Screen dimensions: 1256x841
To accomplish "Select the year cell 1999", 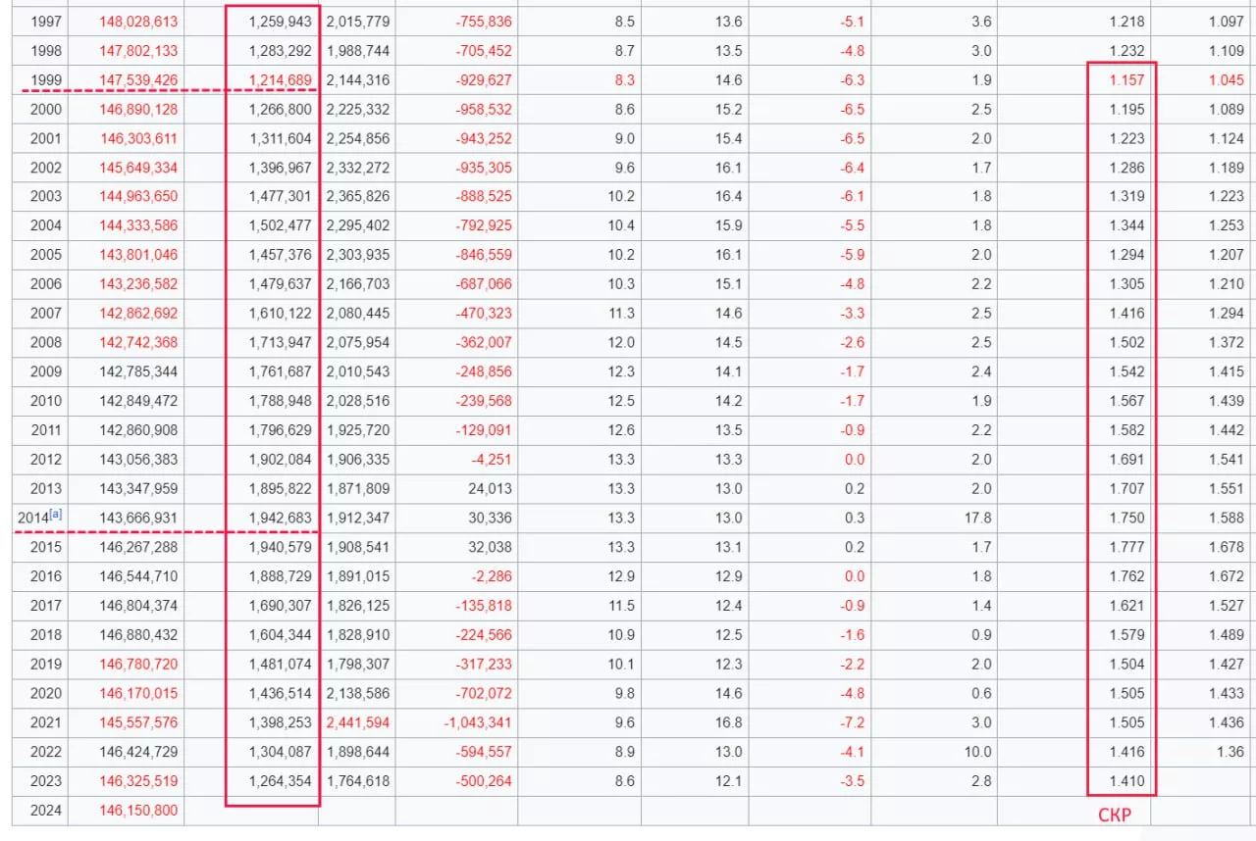I will [x=45, y=80].
